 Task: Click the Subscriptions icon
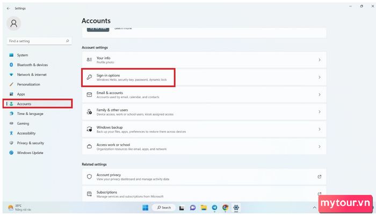[x=89, y=194]
